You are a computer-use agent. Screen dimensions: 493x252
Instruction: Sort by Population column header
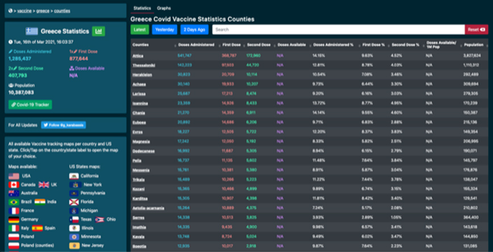(474, 44)
